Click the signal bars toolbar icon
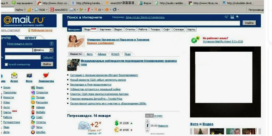This screenshot has height=136, width=272. click(29, 10)
